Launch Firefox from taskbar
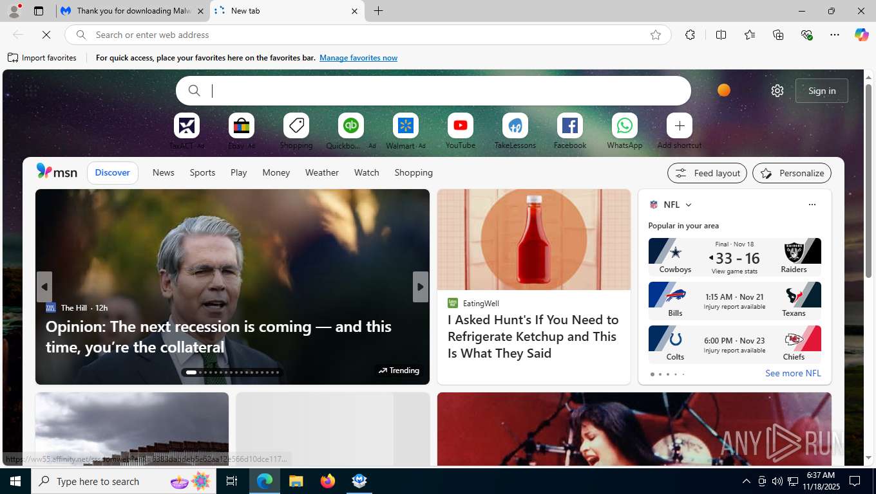876x494 pixels. coord(328,481)
